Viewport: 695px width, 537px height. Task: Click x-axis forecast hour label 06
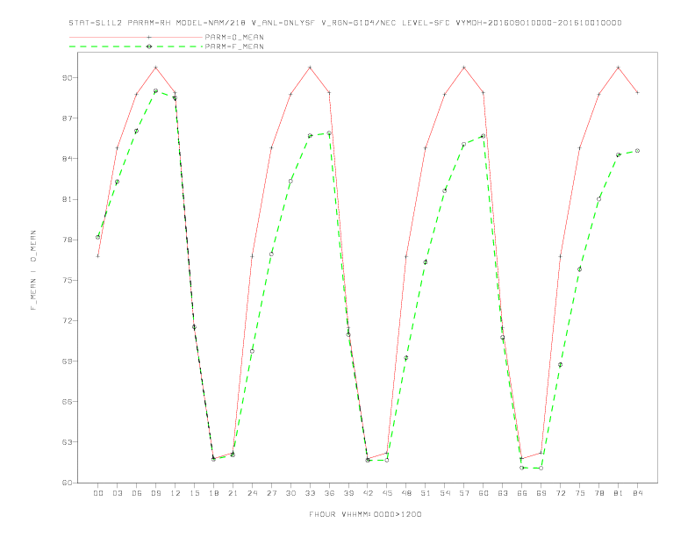[137, 493]
